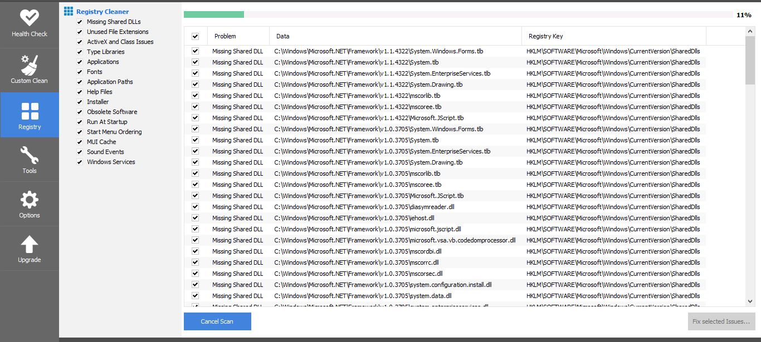
Task: Click the Registry Cleaner grid icon
Action: coord(69,11)
